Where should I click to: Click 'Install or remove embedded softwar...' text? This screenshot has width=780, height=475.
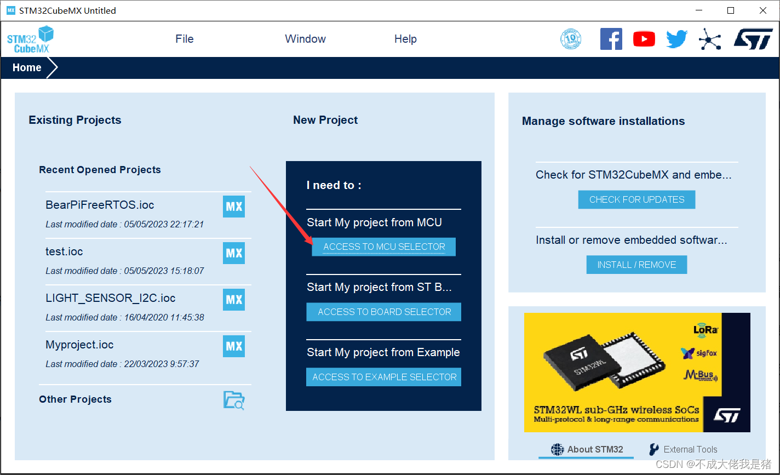632,240
